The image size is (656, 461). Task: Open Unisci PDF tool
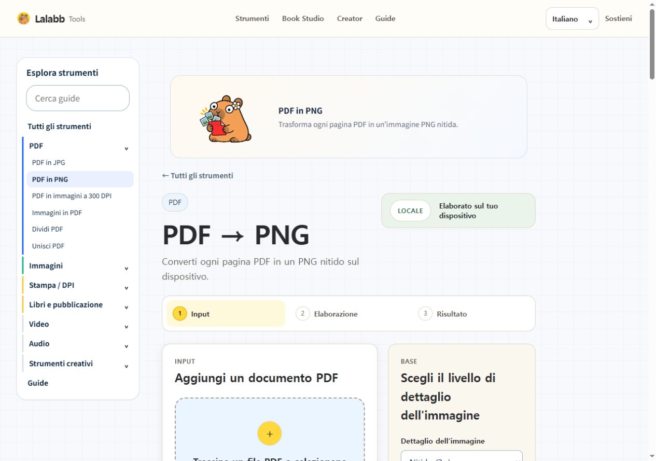48,246
